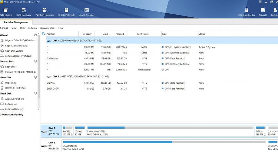Open the Disk Benchmark tool
Image resolution: width=278 pixels, height=152 pixels.
pyautogui.click(x=66, y=12)
